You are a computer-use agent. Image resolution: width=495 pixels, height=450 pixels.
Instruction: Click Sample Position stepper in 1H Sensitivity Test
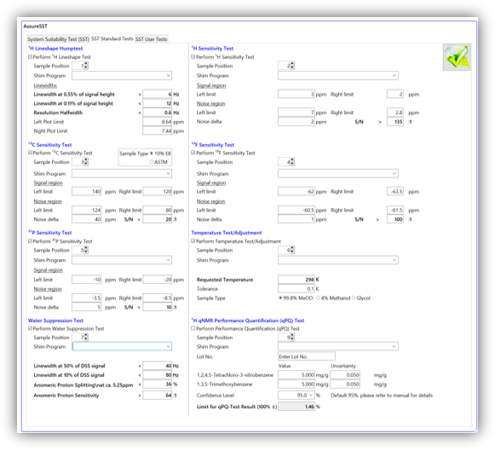point(292,66)
